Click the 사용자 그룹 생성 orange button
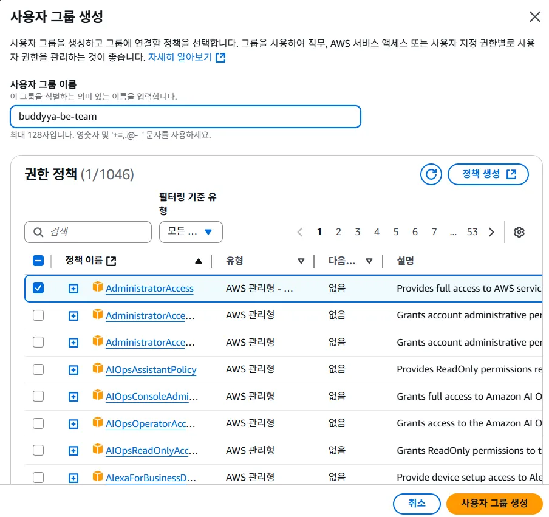549x517 pixels. [x=494, y=504]
